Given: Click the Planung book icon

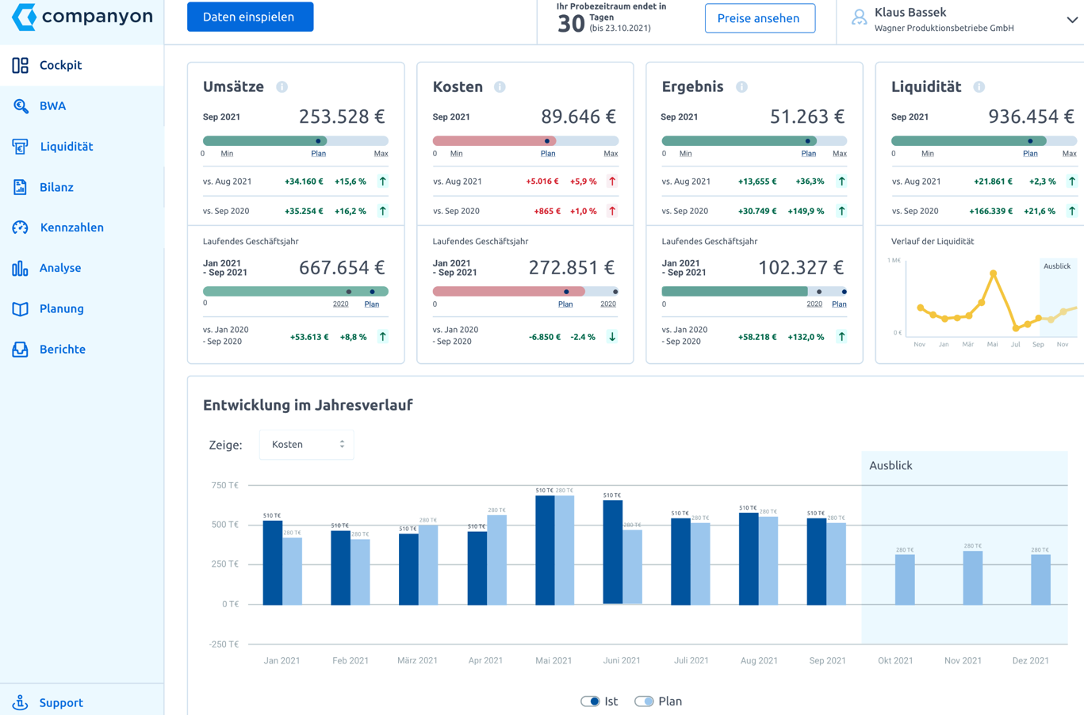Looking at the screenshot, I should (21, 309).
